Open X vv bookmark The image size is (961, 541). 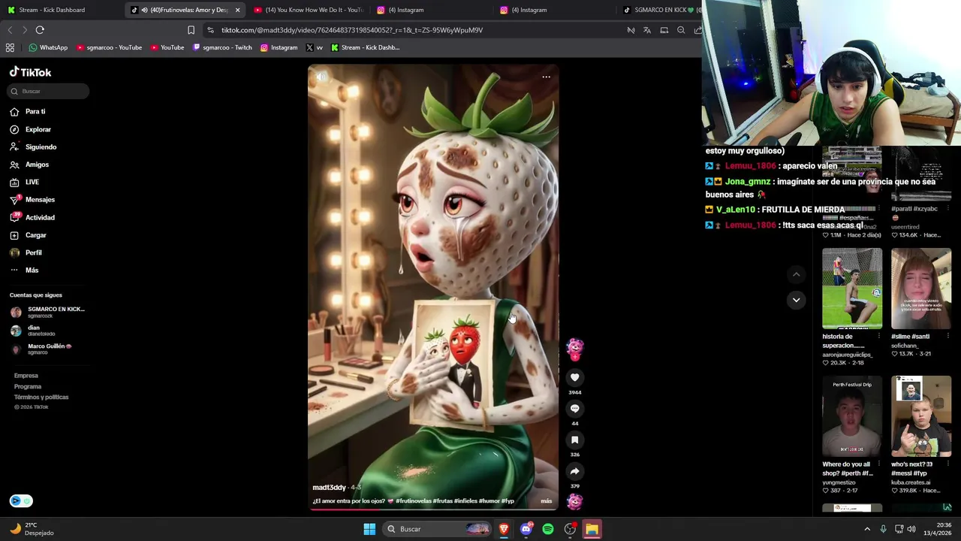(314, 47)
